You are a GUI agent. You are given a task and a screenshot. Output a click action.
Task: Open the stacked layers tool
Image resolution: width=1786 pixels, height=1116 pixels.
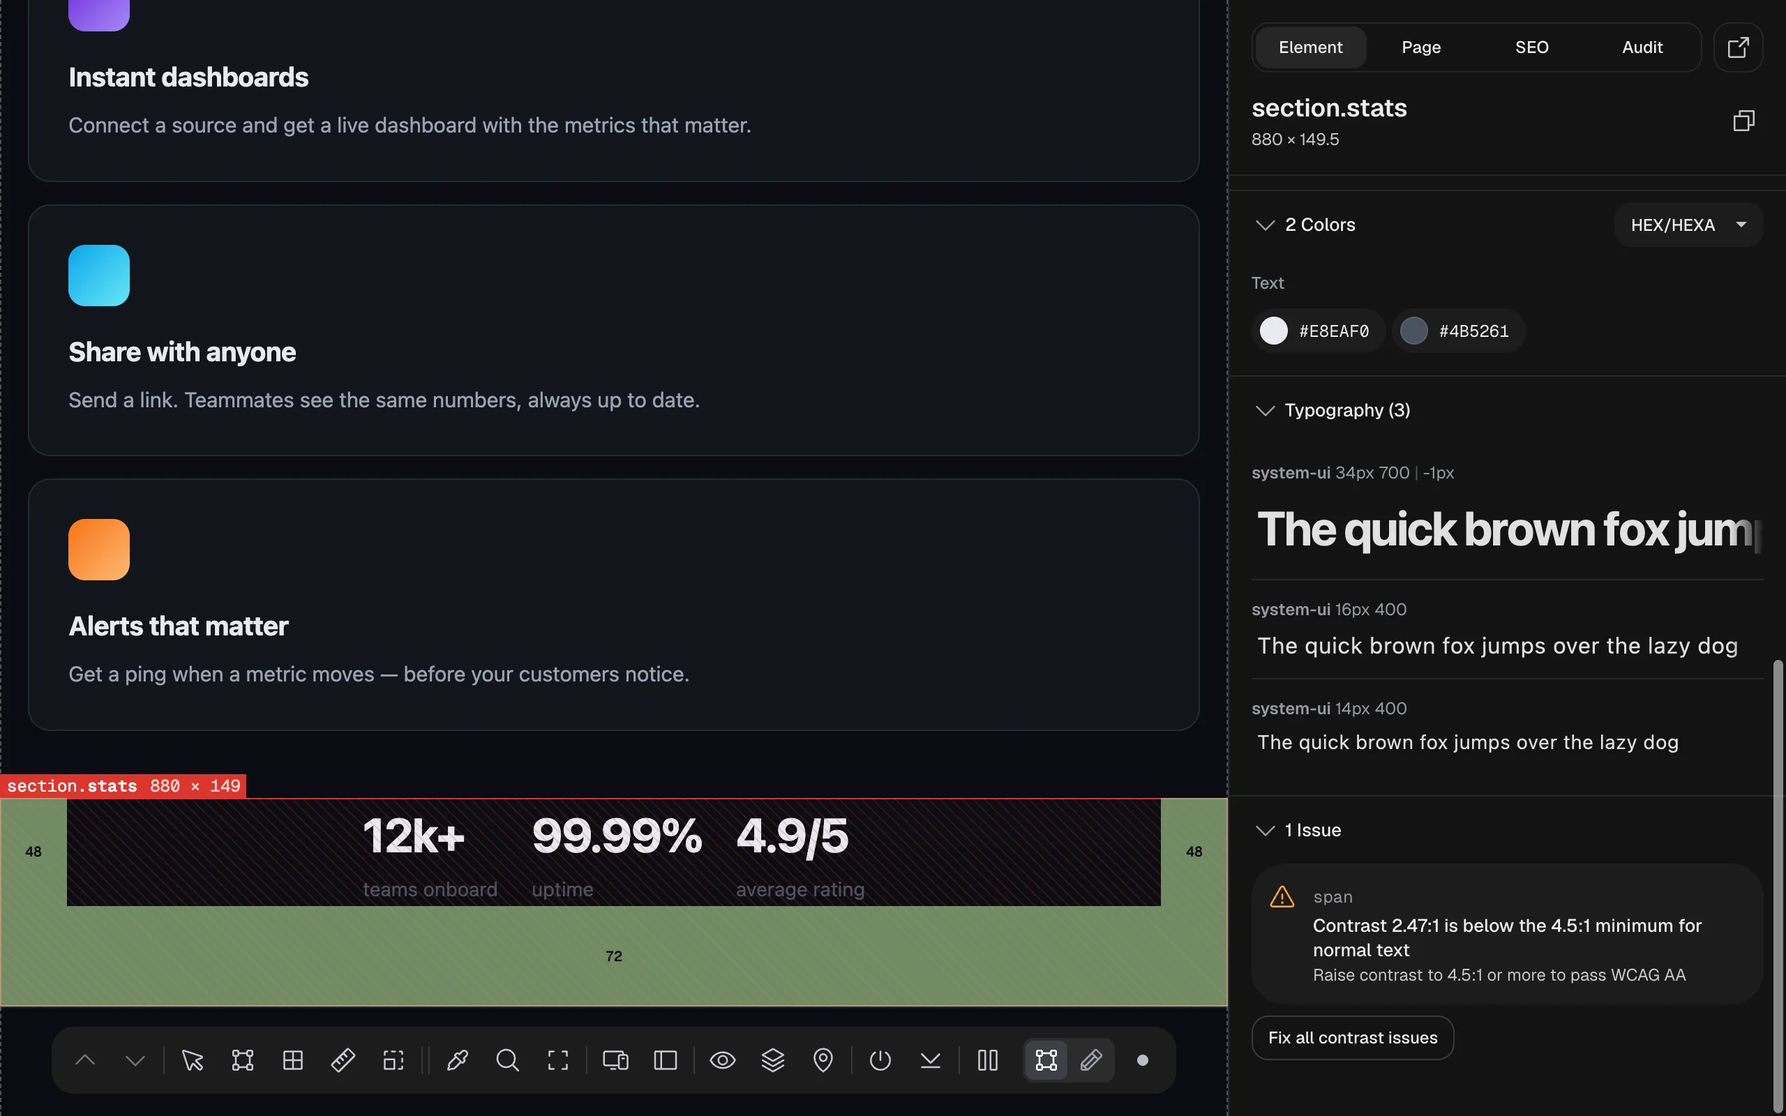(773, 1060)
